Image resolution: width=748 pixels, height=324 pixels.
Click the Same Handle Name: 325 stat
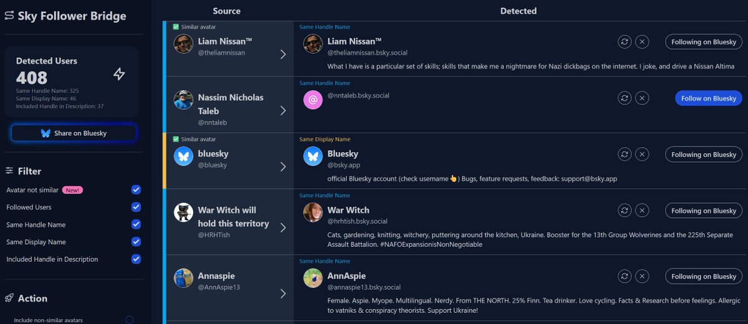47,91
